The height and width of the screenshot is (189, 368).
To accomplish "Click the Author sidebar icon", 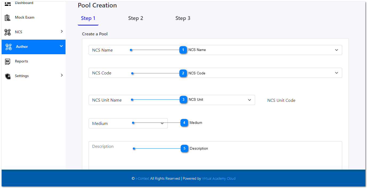I will point(9,47).
